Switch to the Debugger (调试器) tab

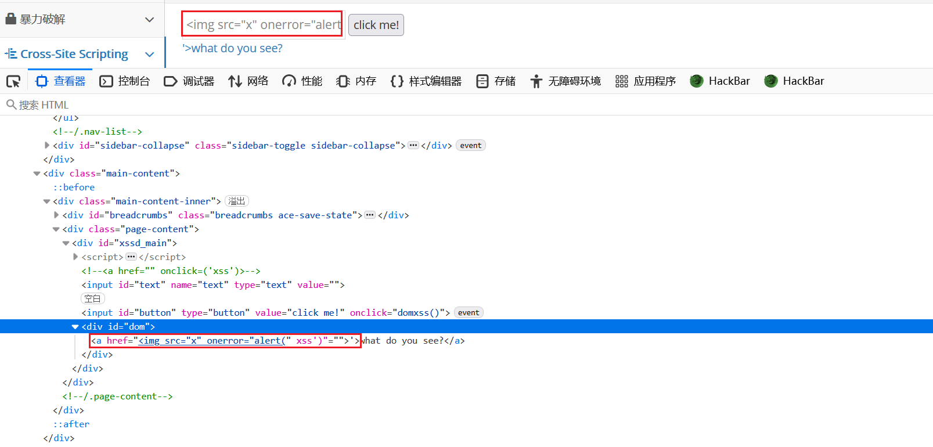coord(189,81)
